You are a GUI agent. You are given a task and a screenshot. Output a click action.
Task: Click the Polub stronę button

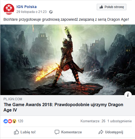coord(112,7)
